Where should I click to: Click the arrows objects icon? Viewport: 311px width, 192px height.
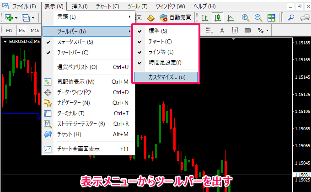coord(260,30)
